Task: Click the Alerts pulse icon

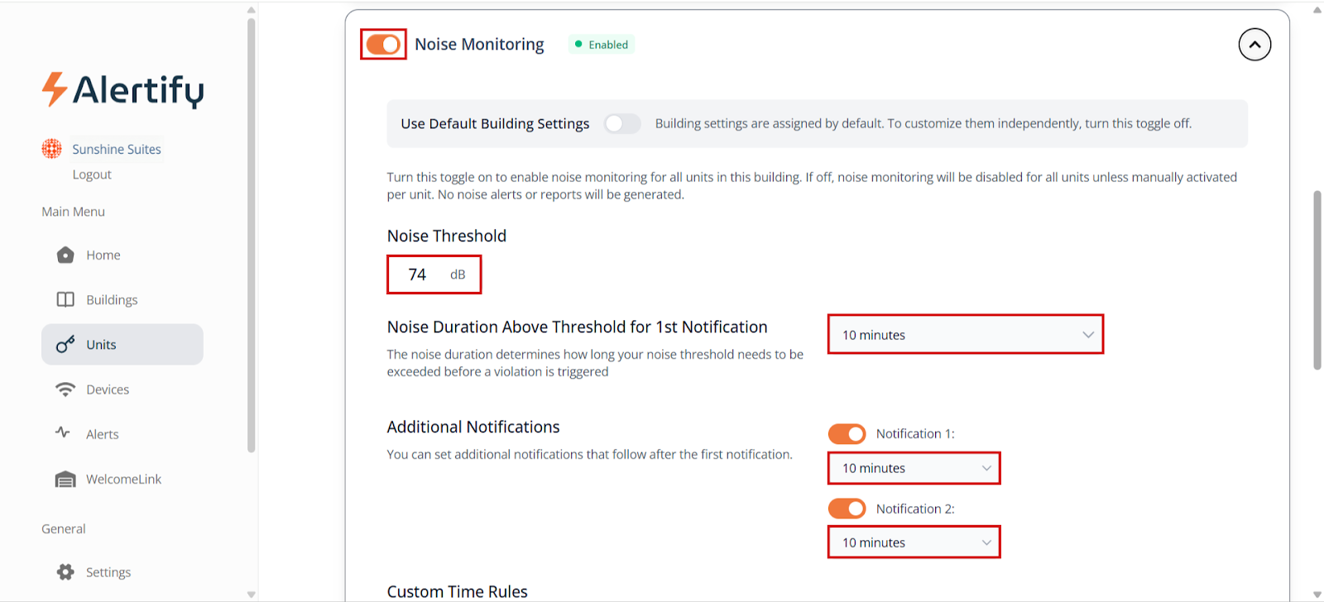Action: (x=63, y=432)
